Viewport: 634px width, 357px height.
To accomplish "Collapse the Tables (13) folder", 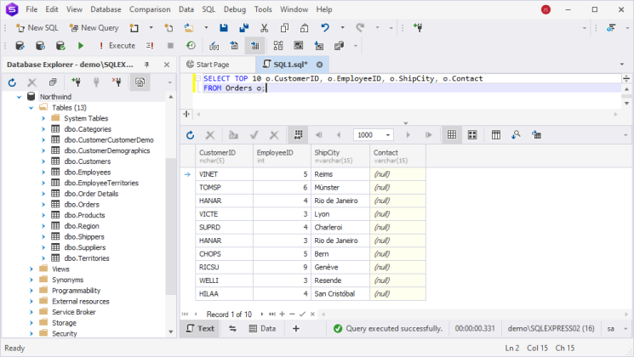I will (x=31, y=108).
